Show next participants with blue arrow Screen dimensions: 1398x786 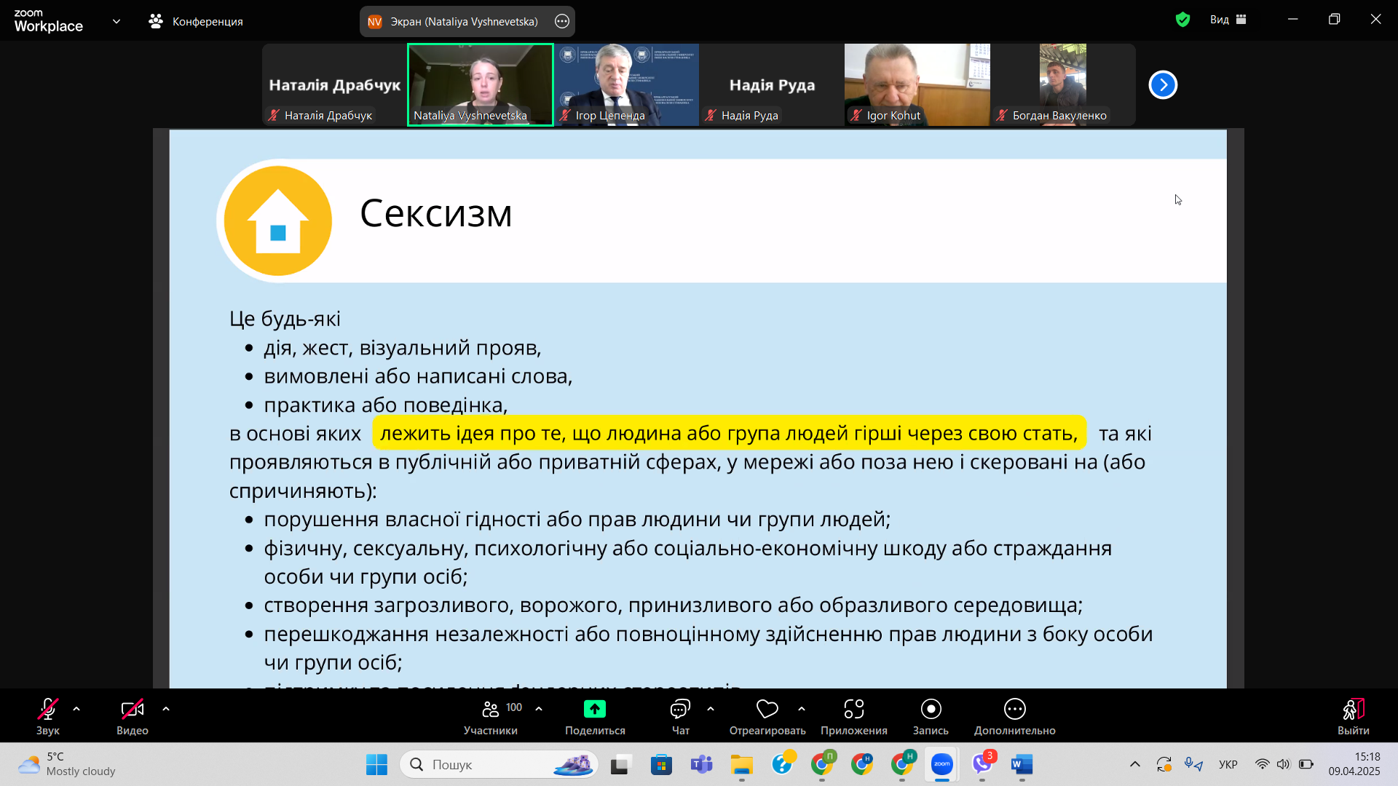pyautogui.click(x=1163, y=85)
